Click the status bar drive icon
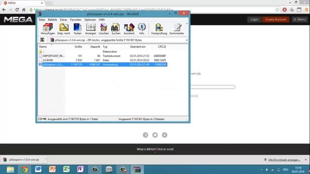This screenshot has height=174, width=310. 40,119
